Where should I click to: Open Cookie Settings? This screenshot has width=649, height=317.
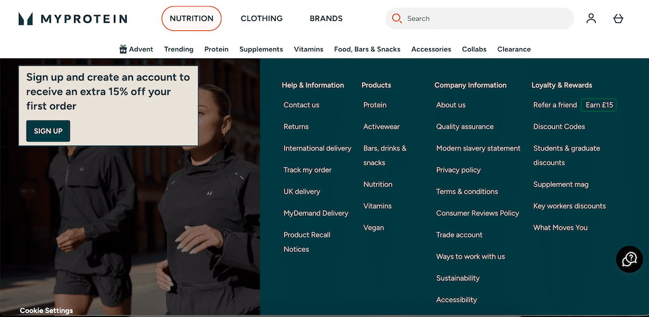pyautogui.click(x=46, y=311)
